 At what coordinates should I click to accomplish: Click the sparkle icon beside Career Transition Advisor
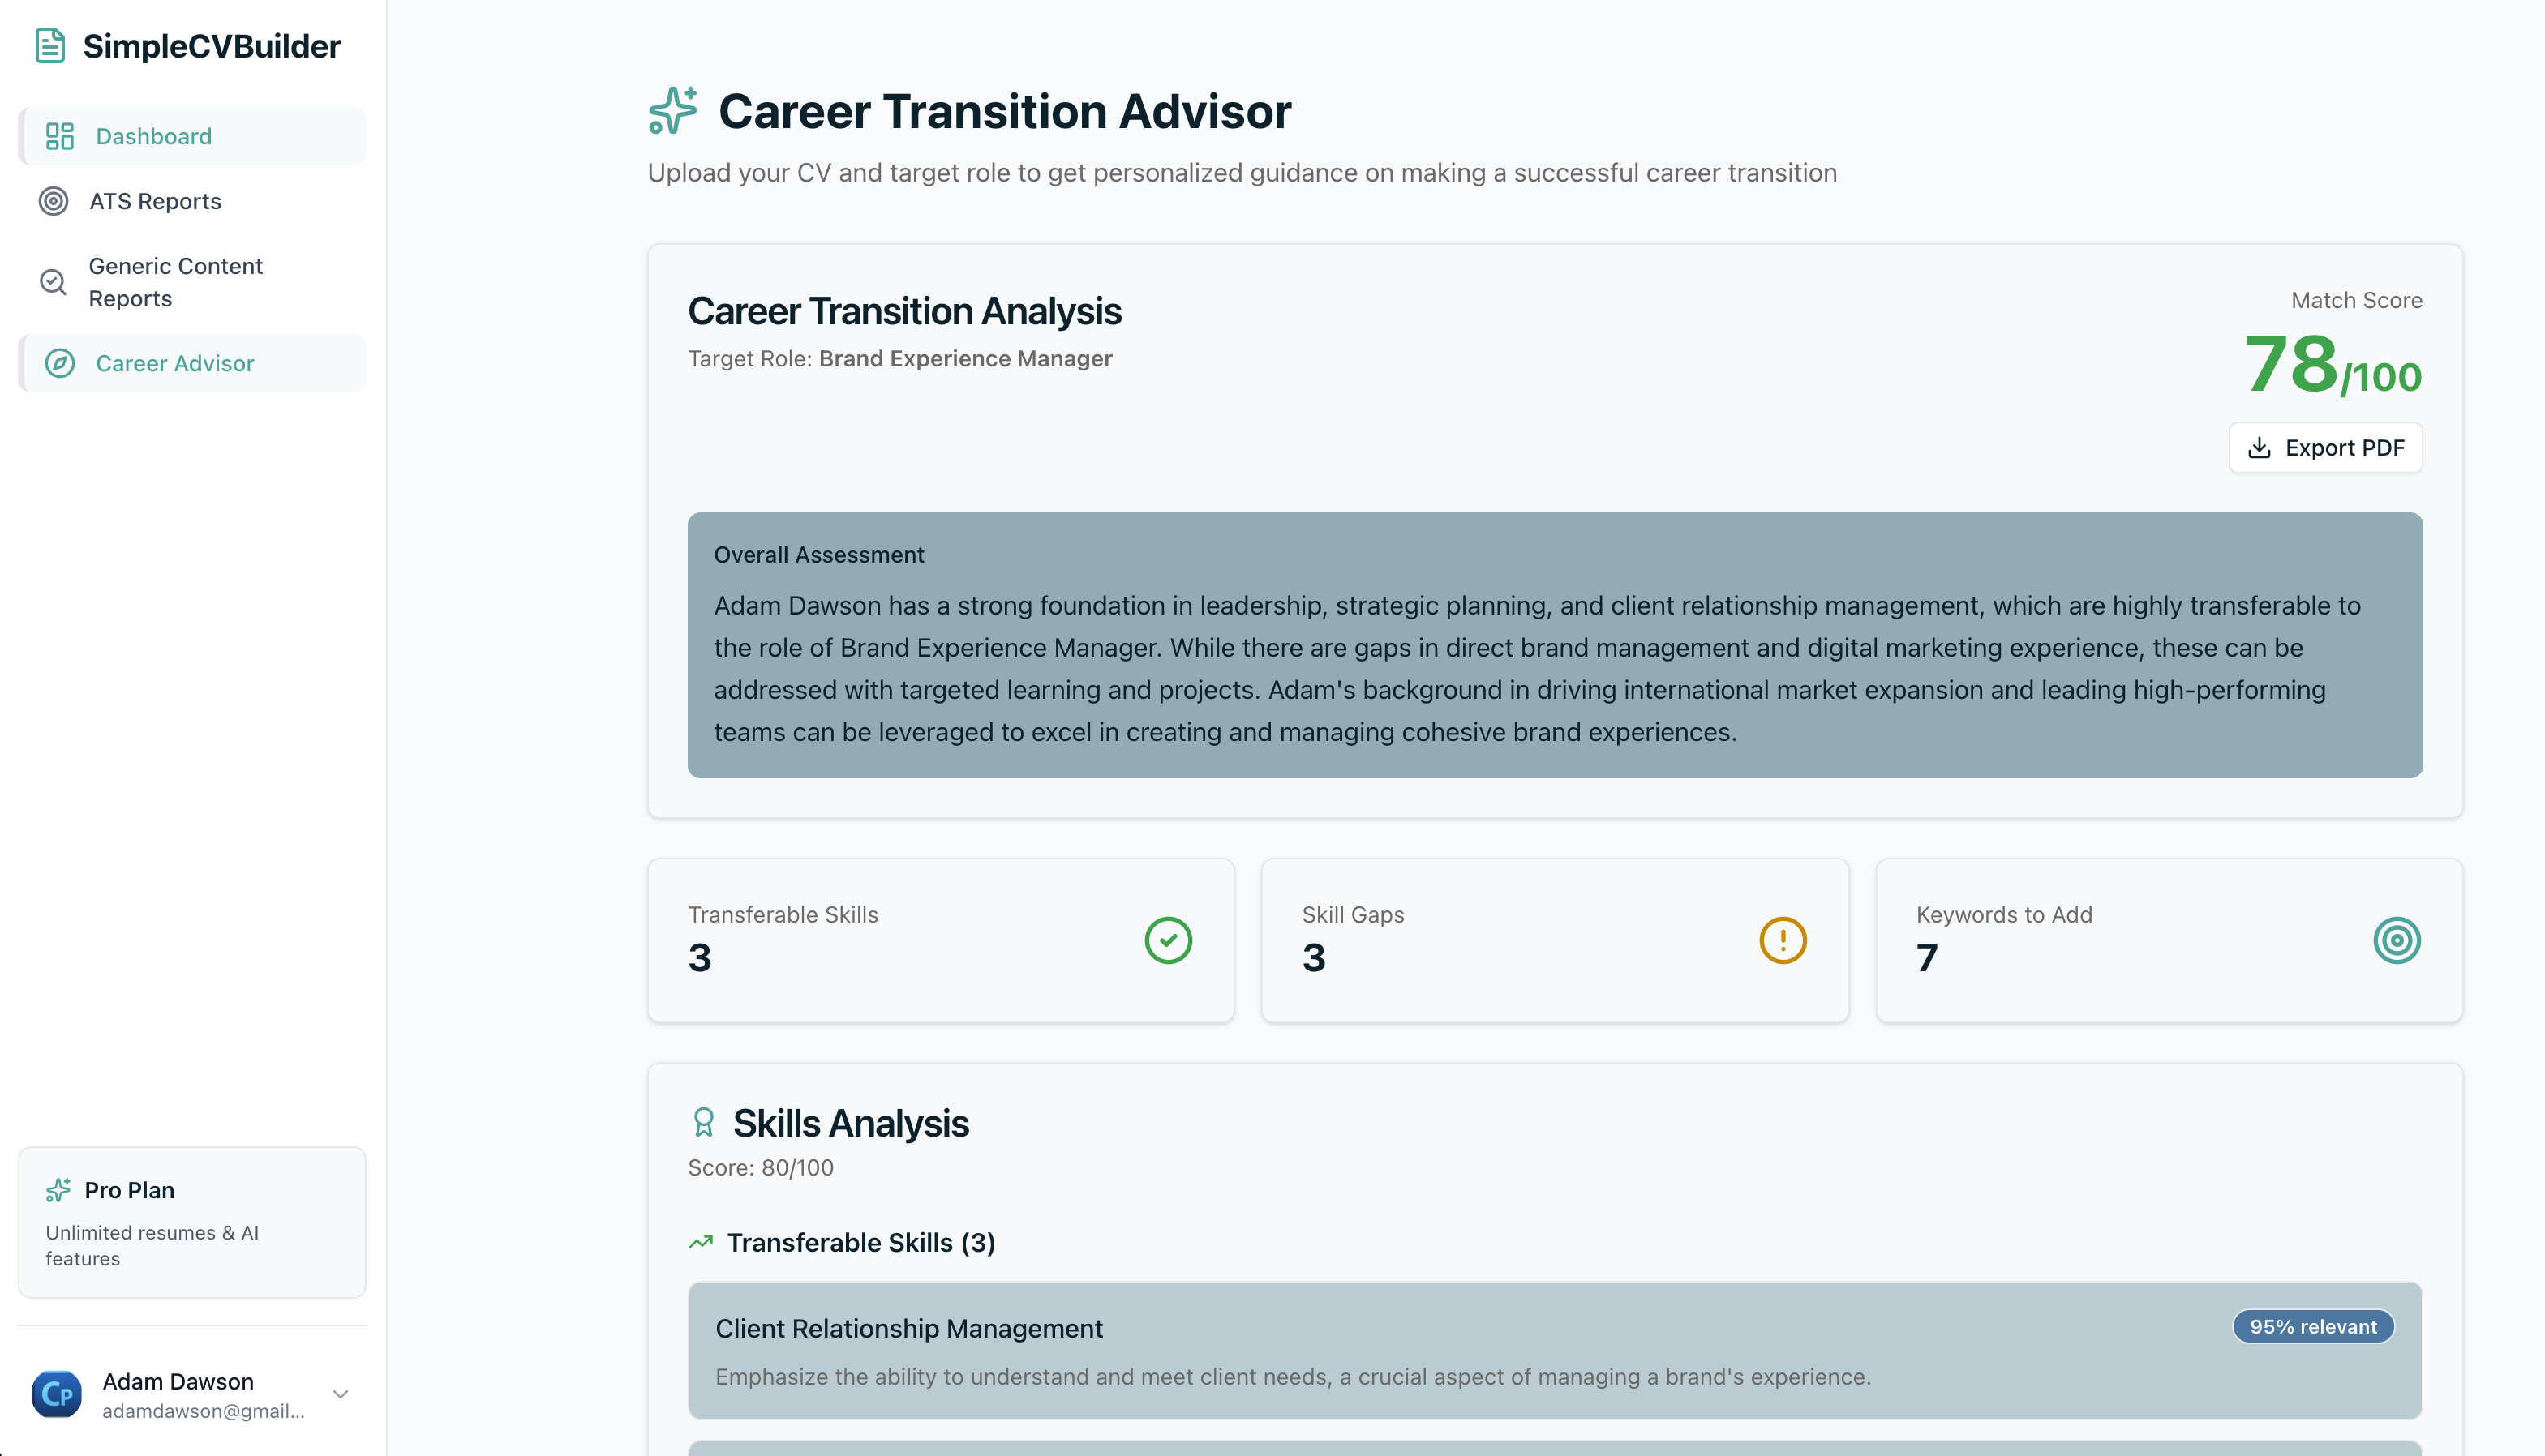[672, 110]
